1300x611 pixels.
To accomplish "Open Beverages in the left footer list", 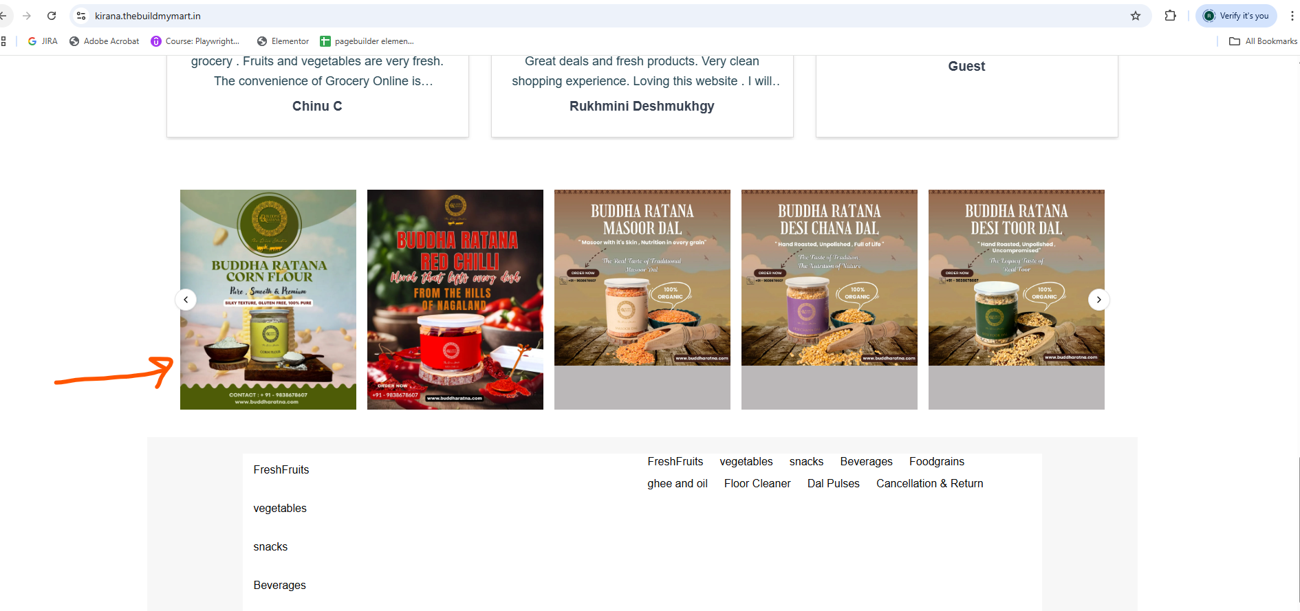I will click(x=279, y=586).
